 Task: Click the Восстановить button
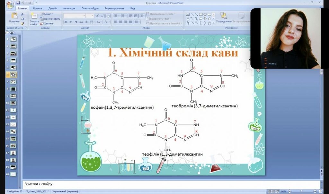click(50, 19)
